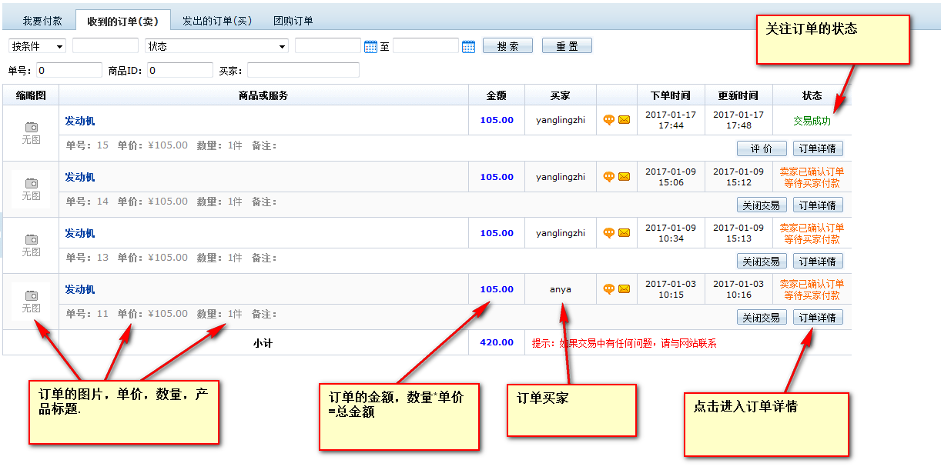941x470 pixels.
Task: Click envelope message icon for order 13
Action: pos(624,233)
